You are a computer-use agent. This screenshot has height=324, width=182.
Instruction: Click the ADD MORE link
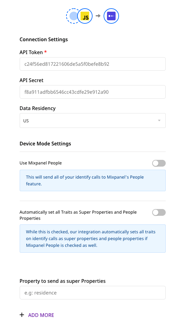click(41, 315)
